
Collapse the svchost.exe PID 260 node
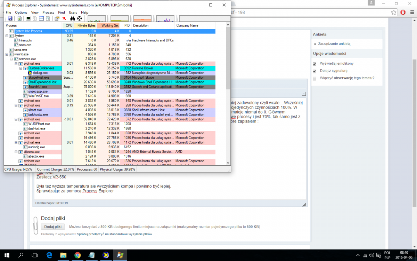[16, 105]
